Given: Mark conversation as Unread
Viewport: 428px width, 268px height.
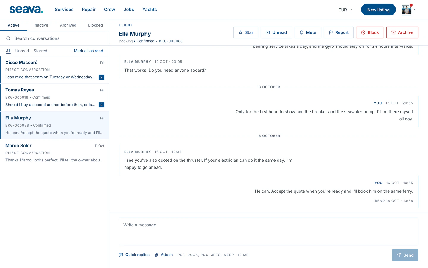Looking at the screenshot, I should click(x=276, y=32).
